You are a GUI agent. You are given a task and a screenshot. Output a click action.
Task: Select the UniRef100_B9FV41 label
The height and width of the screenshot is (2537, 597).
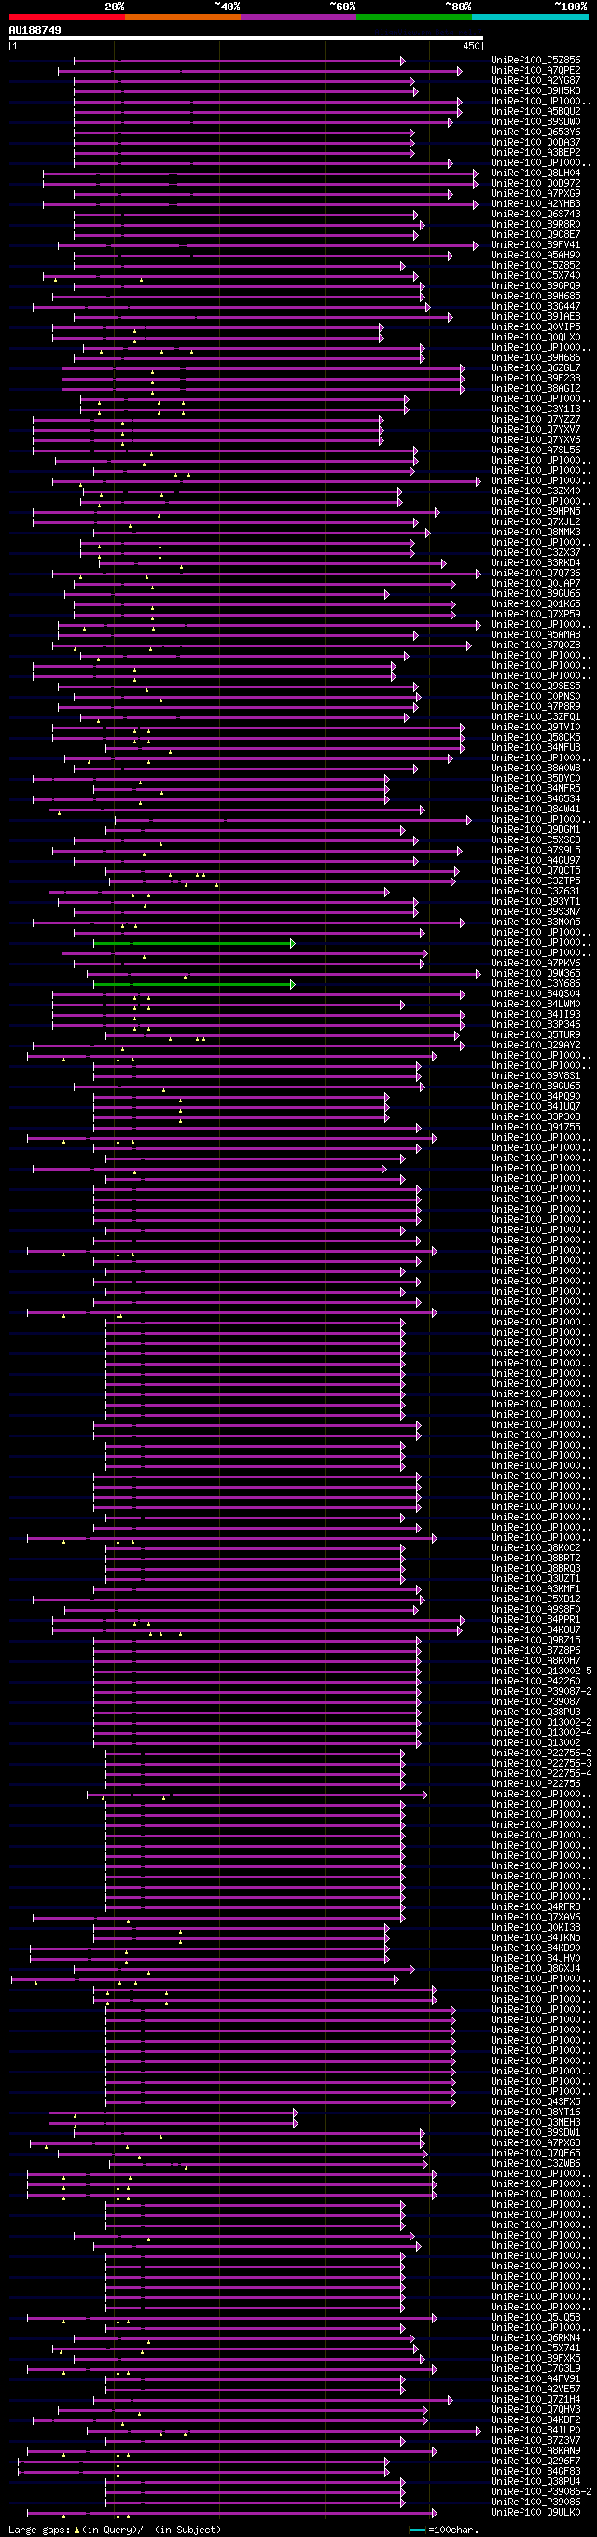pyautogui.click(x=536, y=245)
